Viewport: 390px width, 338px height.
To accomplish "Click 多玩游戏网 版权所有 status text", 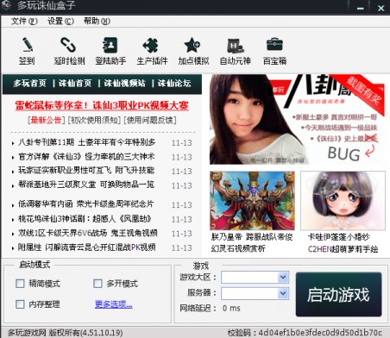I will tap(66, 333).
